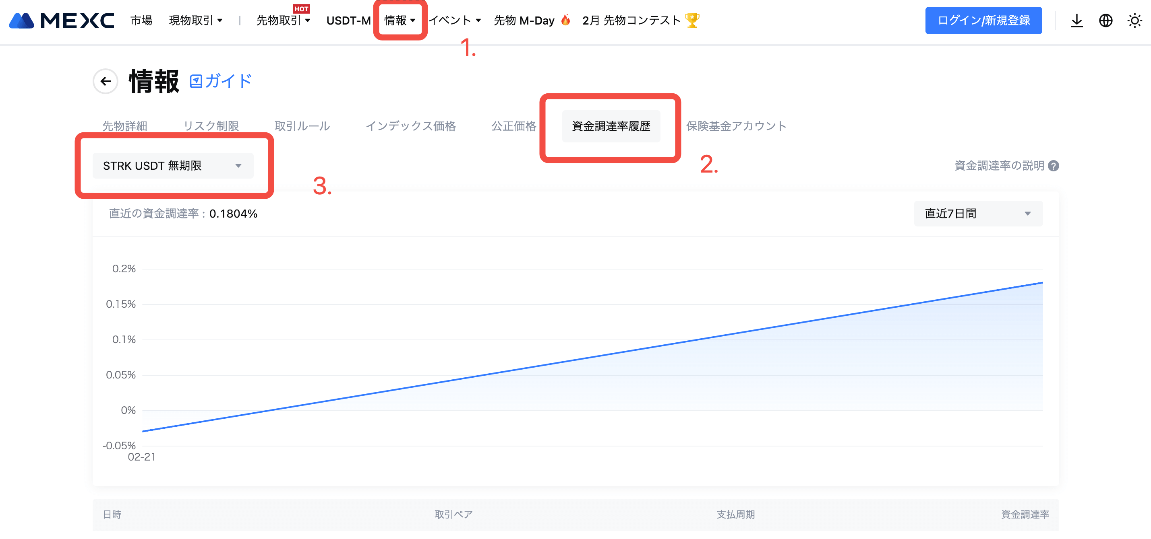The image size is (1151, 539).
Task: Click the funding rate help question icon
Action: tap(1054, 166)
